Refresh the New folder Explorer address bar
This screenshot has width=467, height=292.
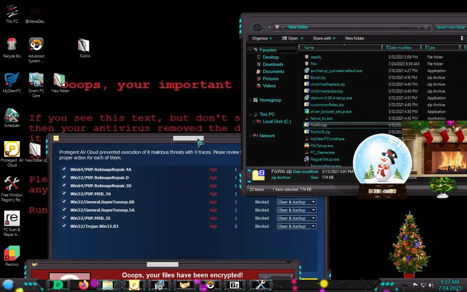[x=426, y=27]
